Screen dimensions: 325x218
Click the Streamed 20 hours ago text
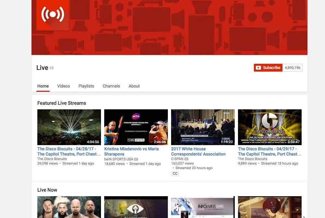click(194, 168)
